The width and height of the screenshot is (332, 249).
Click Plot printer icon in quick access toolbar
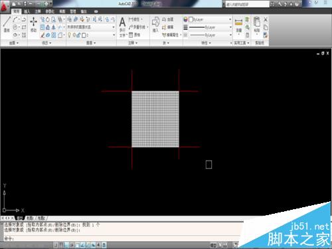[x=46, y=4]
